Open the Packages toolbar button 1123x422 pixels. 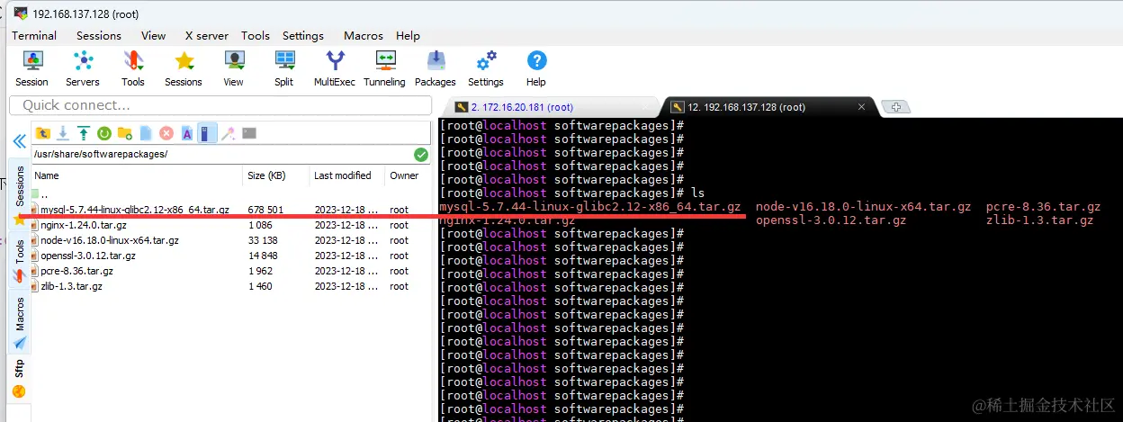click(436, 68)
